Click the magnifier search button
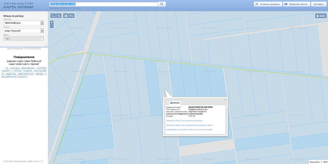 [x=162, y=4]
